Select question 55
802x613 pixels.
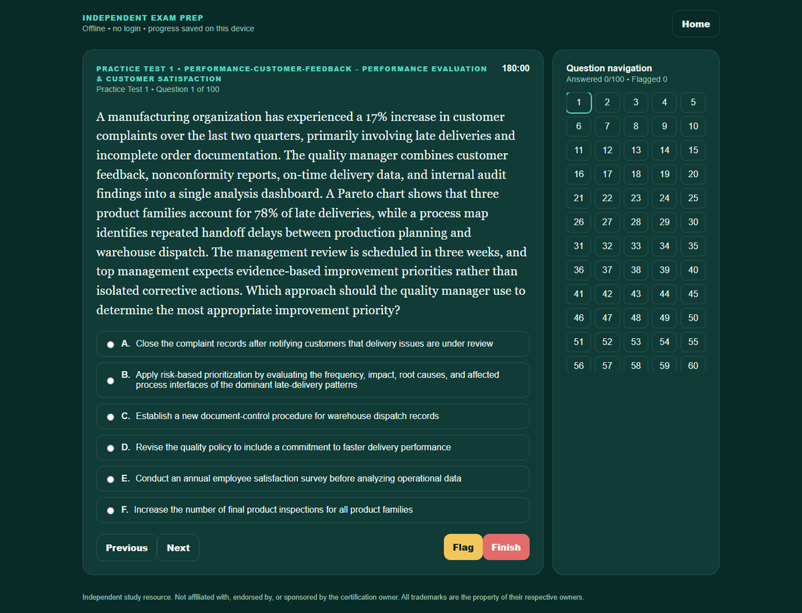[x=693, y=343]
